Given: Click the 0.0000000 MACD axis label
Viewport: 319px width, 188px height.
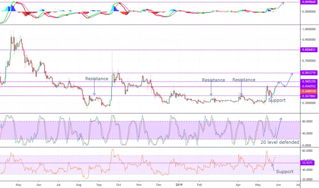Looking at the screenshot, I should [x=309, y=12].
